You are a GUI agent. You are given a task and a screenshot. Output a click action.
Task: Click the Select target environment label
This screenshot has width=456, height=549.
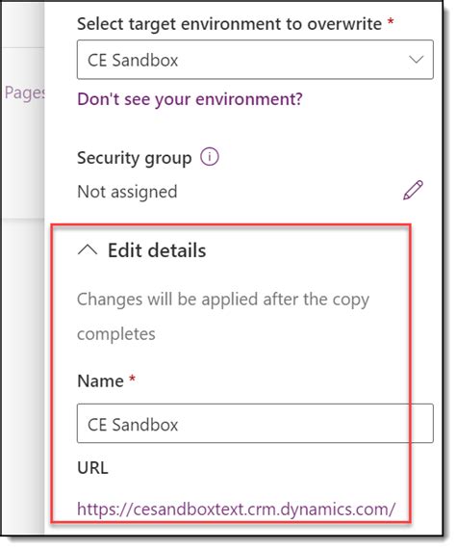[229, 24]
